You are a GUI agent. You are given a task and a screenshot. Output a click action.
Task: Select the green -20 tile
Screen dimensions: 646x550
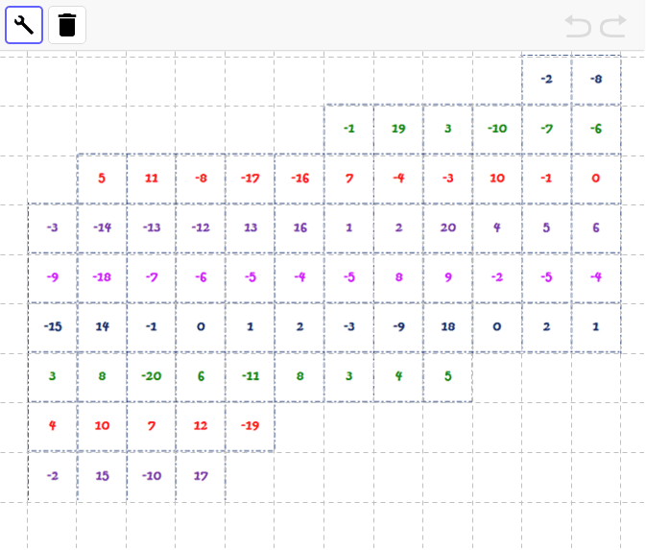coord(152,376)
